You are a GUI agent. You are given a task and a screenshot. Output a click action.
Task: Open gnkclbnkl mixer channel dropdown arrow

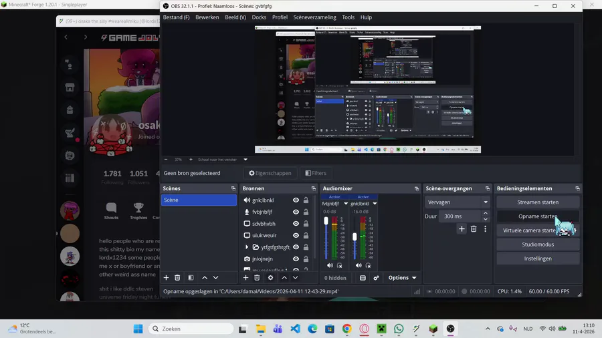[x=375, y=204]
